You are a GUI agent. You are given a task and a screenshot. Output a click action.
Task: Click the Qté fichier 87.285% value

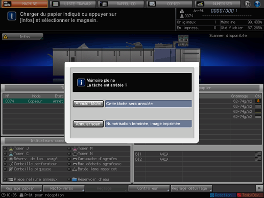point(255,28)
